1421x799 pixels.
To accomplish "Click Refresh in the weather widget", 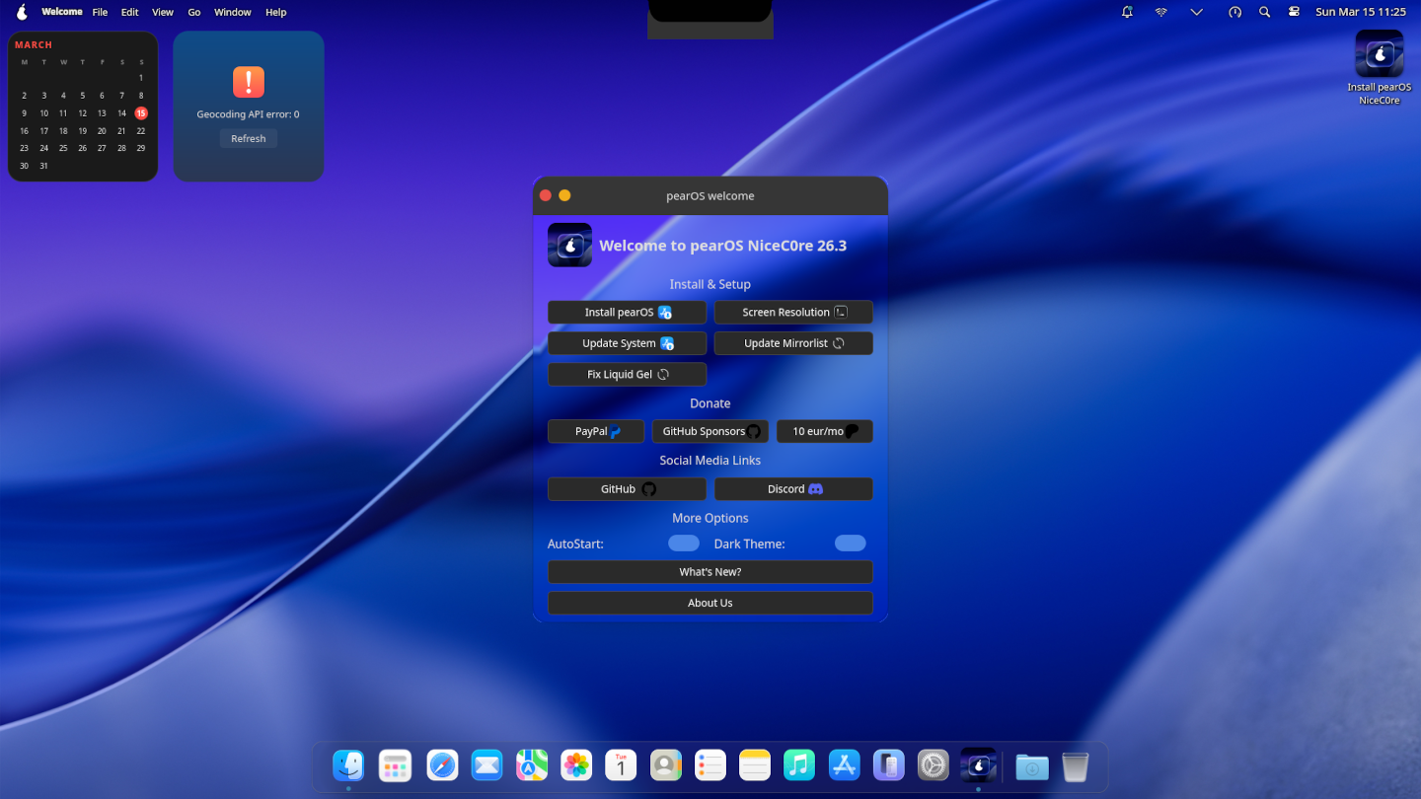I will pyautogui.click(x=249, y=139).
